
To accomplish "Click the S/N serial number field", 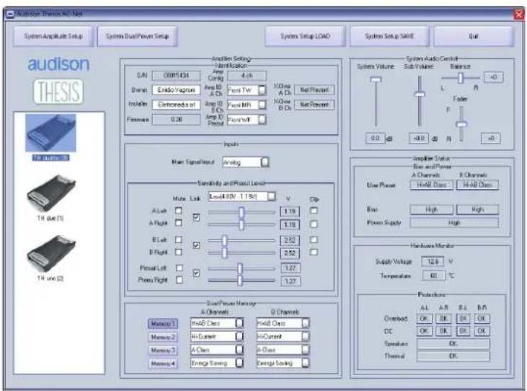I will tap(176, 75).
